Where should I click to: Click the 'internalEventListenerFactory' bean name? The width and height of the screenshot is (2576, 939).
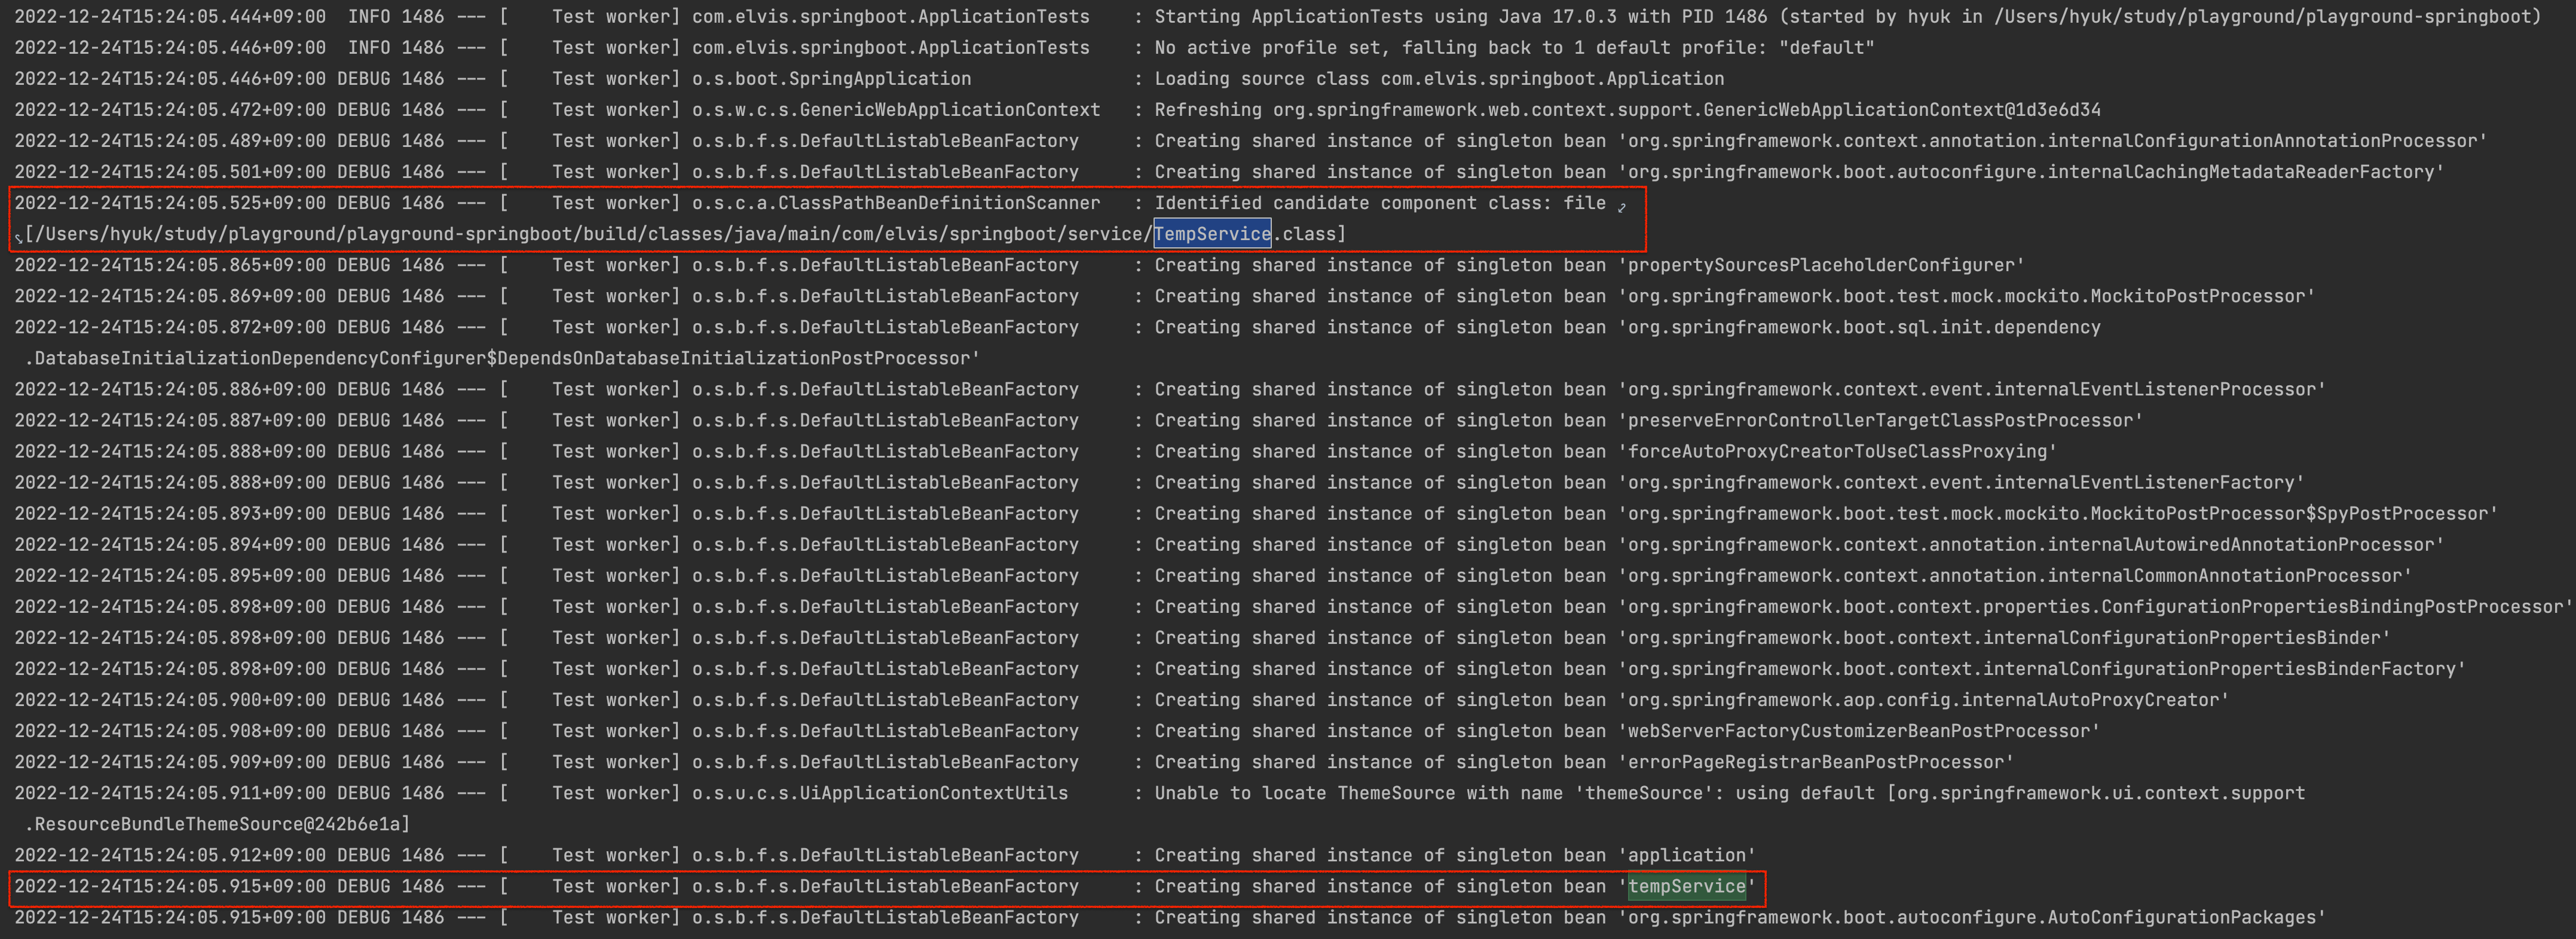coord(2144,483)
